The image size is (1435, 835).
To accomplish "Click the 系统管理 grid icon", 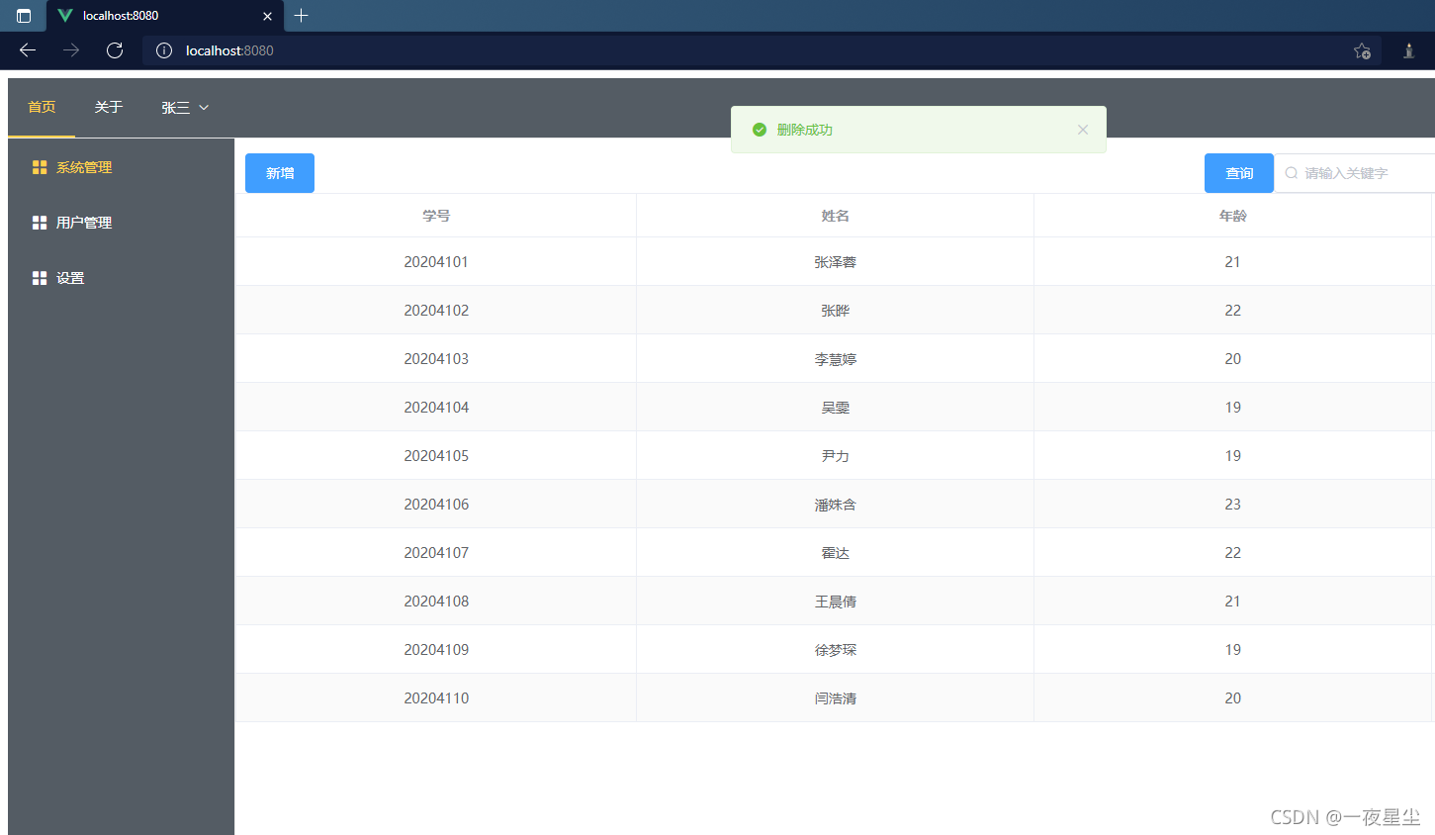I will point(40,167).
